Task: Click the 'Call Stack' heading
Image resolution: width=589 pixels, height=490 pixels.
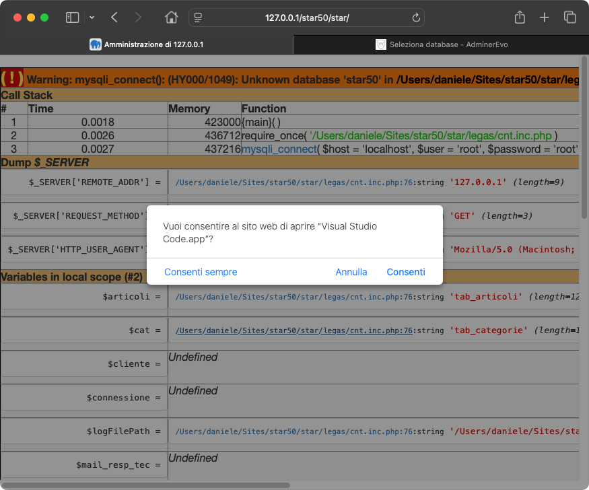Action: click(x=27, y=95)
